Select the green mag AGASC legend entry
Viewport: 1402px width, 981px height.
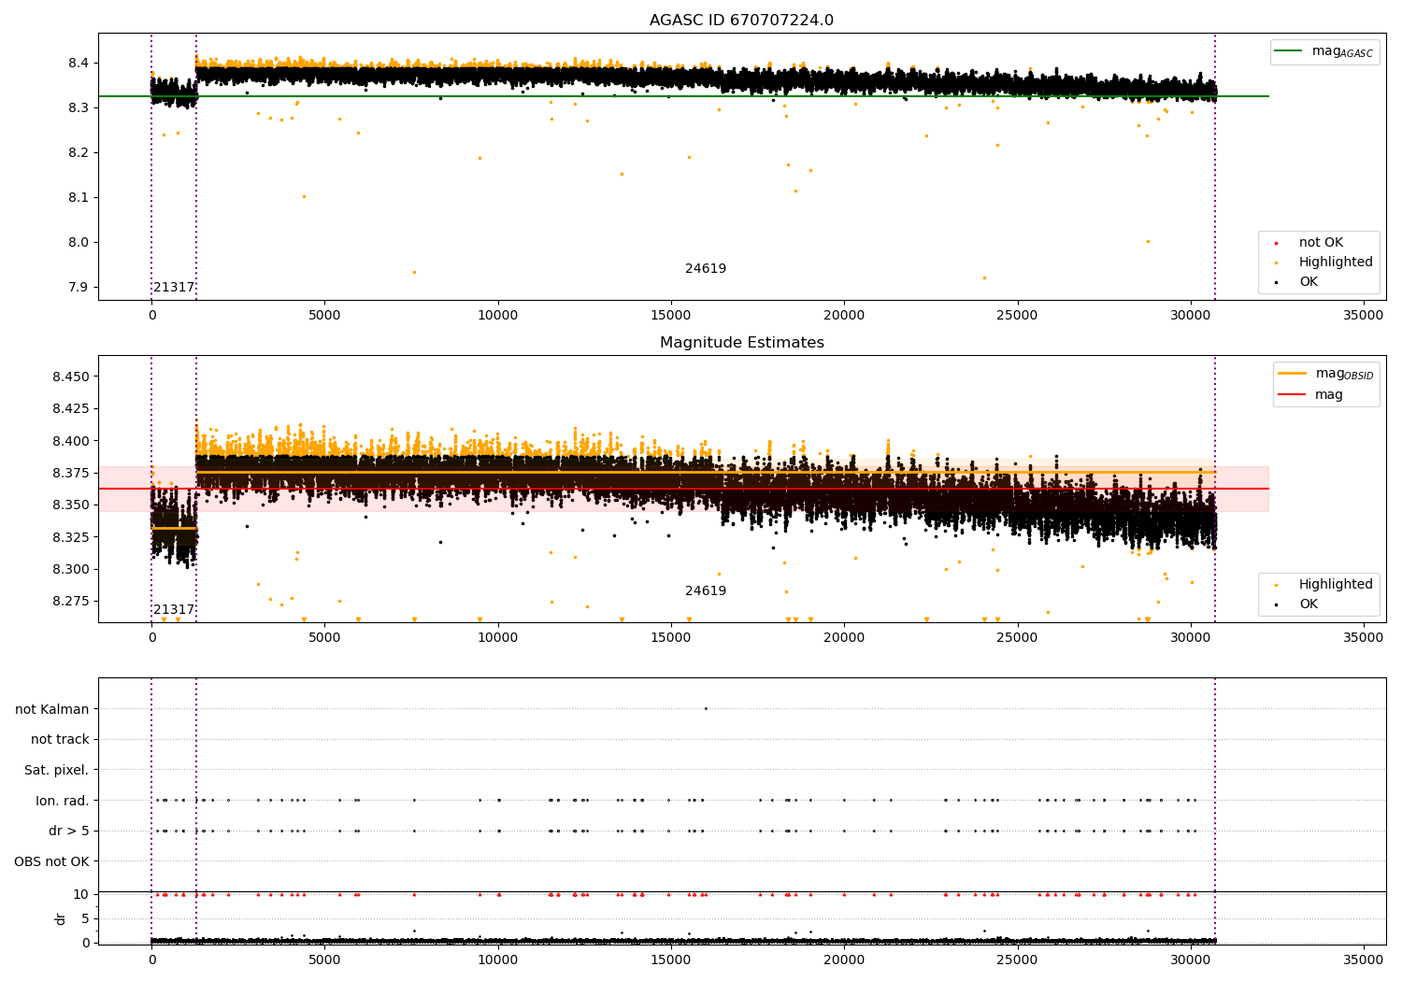(x=1324, y=51)
